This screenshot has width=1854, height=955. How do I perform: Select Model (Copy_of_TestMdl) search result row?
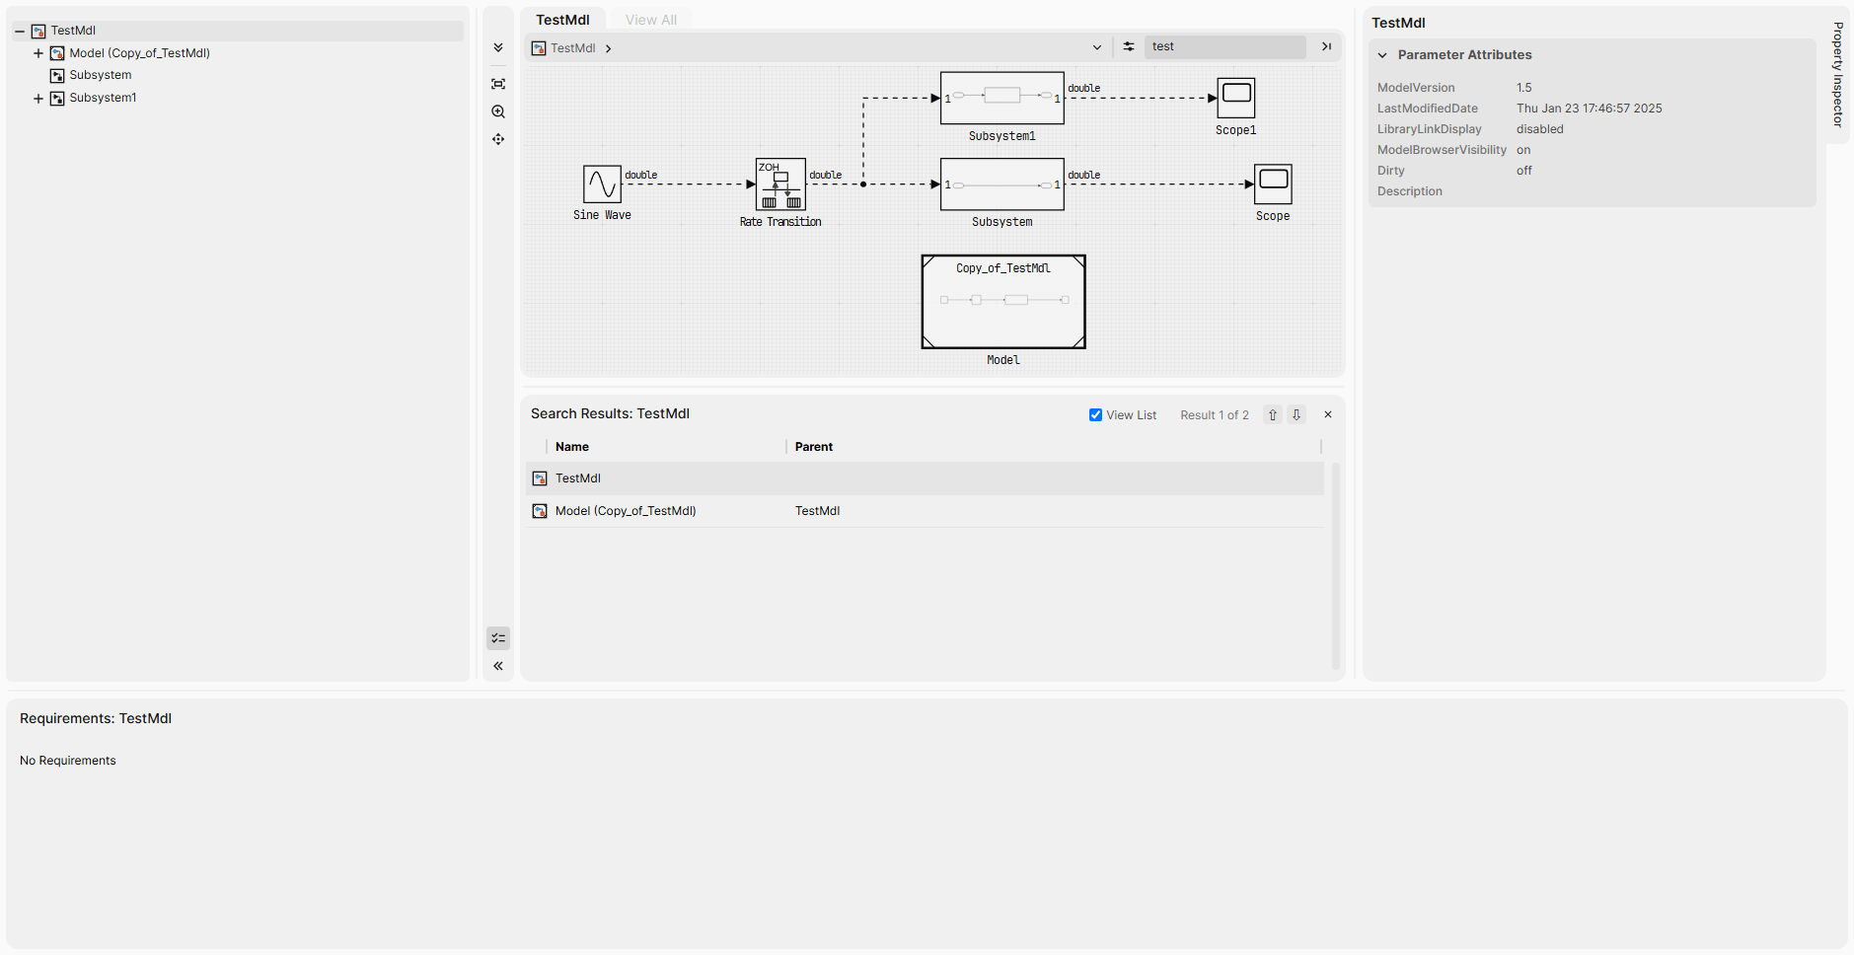click(x=925, y=511)
